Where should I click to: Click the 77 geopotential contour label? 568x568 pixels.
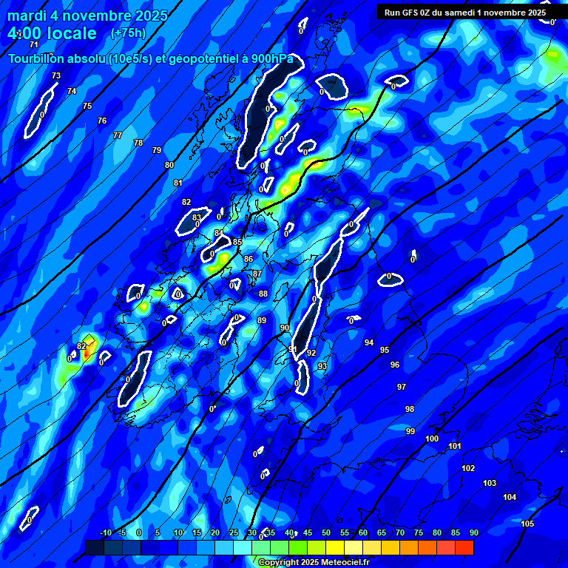[x=118, y=135]
